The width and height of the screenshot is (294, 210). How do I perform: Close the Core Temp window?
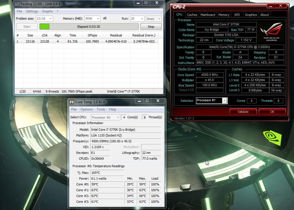click(158, 101)
